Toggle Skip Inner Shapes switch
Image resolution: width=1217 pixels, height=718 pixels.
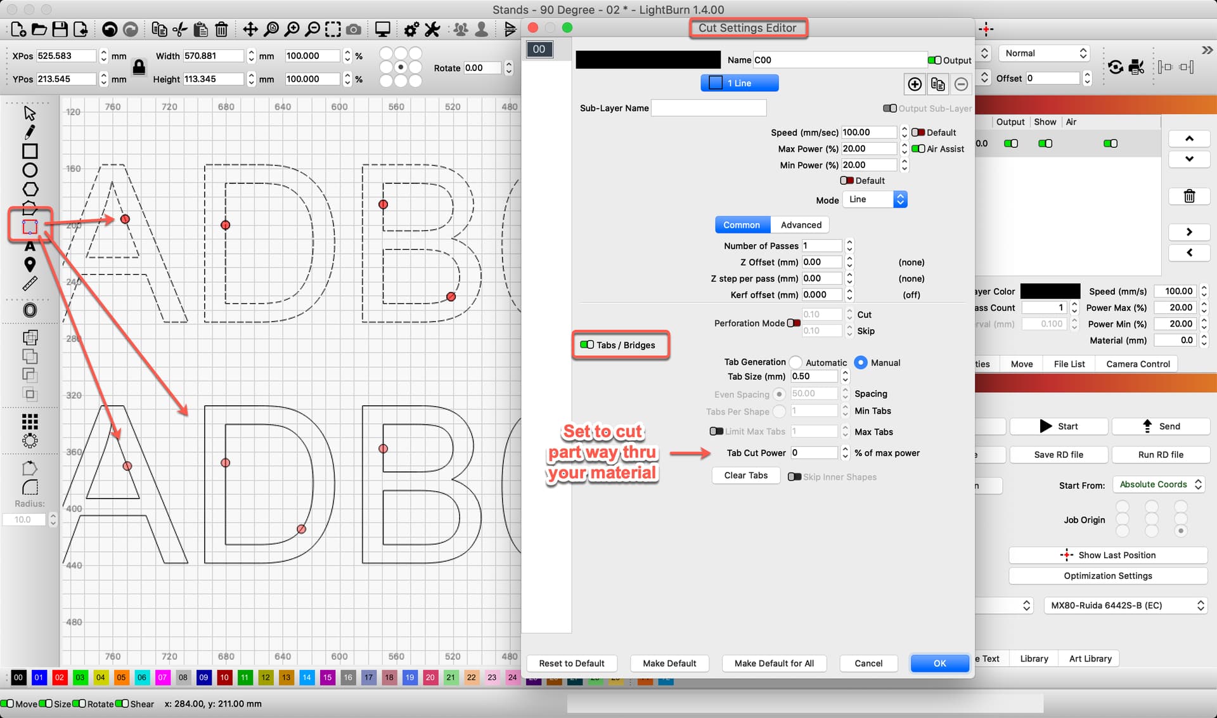[x=794, y=477]
